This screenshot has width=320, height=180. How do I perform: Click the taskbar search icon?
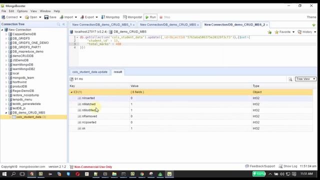tap(13, 174)
